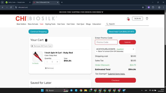The width and height of the screenshot is (166, 93).
Task: Close the chi.com cart tab
Action: tap(58, 2)
